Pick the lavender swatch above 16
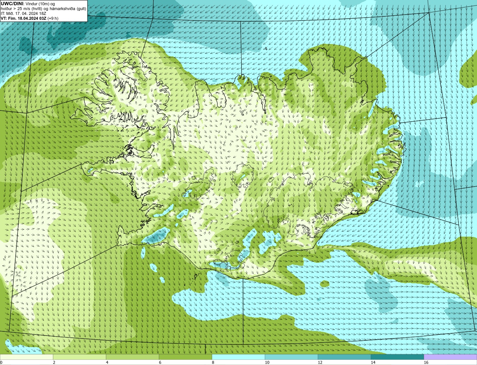This screenshot has width=477, height=365. [451, 357]
